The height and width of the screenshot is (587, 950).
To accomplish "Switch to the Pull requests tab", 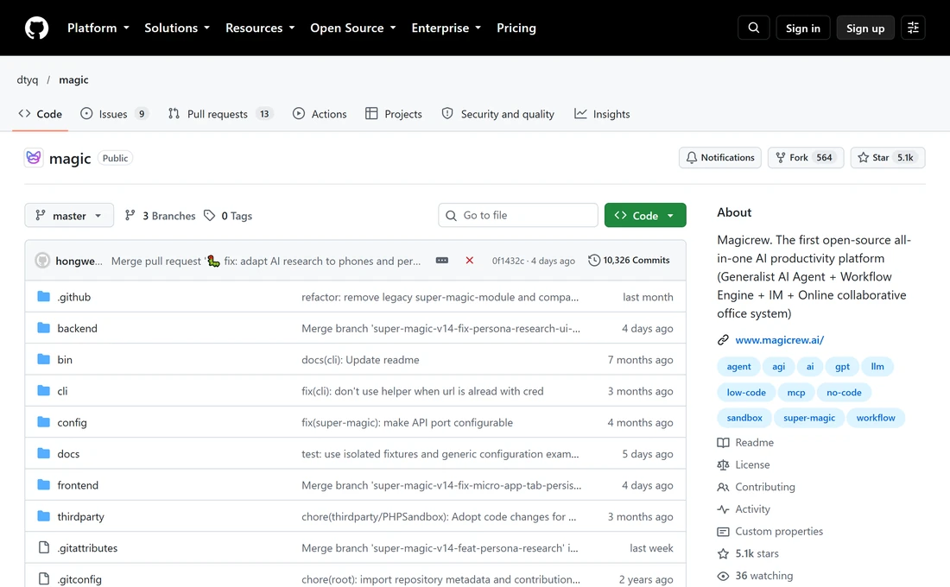I will pyautogui.click(x=221, y=114).
